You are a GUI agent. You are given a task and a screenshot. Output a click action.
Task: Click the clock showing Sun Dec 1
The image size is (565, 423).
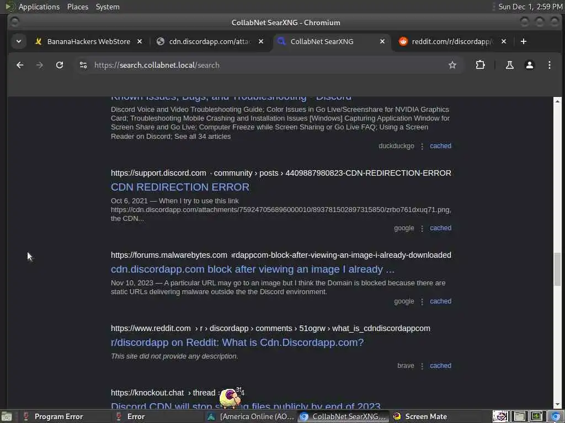[x=530, y=7]
